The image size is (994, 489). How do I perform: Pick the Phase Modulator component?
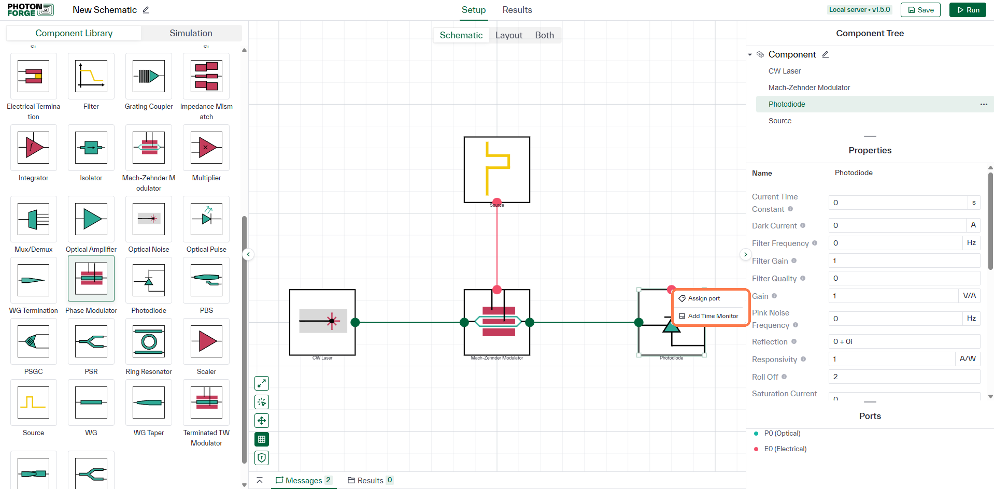pos(91,279)
